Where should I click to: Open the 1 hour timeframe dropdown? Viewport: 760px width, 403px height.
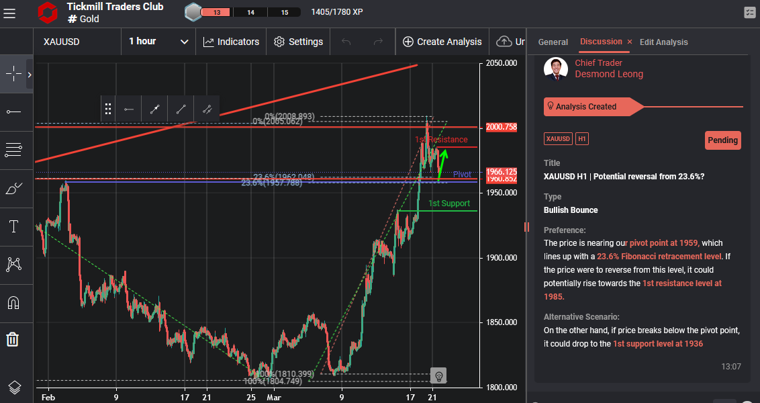coord(158,42)
